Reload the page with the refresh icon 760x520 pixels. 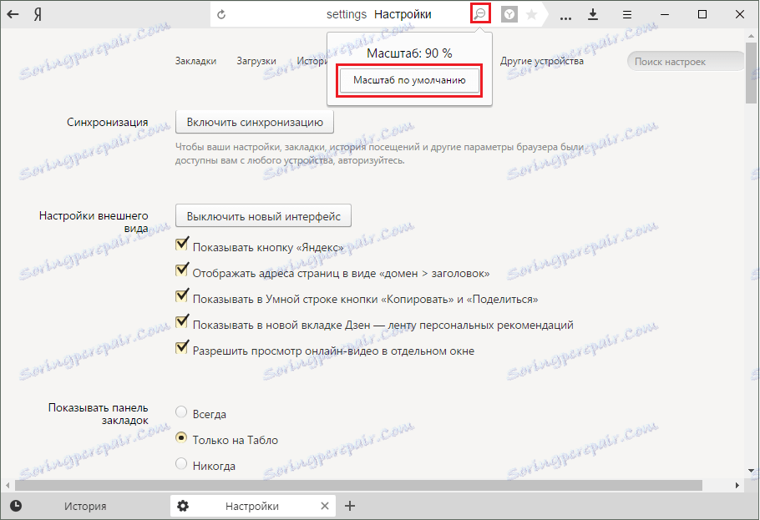pyautogui.click(x=221, y=14)
